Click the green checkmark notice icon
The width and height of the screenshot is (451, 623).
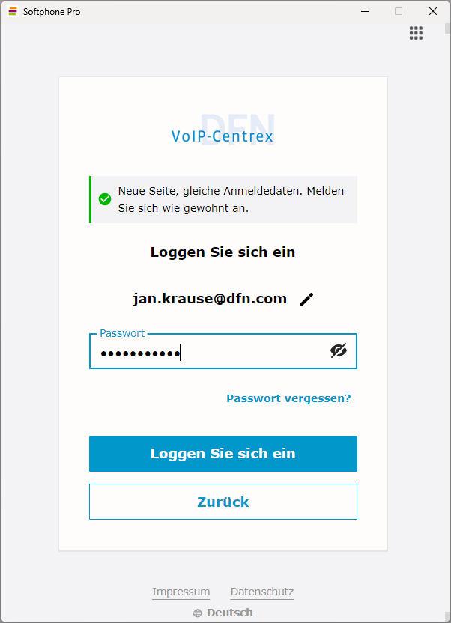[105, 199]
